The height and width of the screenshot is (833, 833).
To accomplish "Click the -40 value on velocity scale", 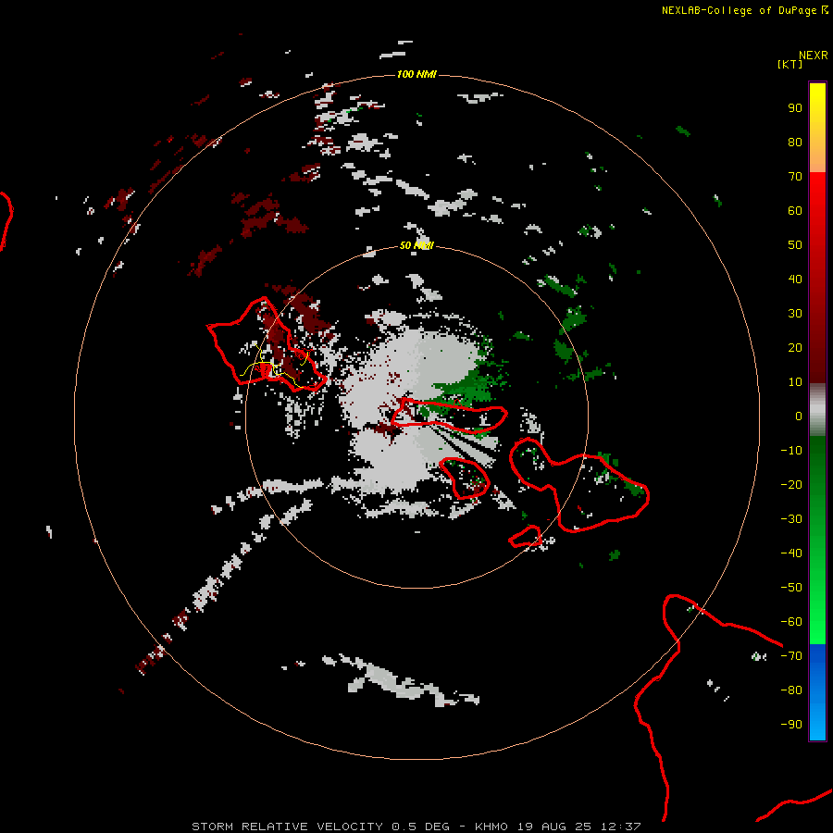I will (791, 553).
